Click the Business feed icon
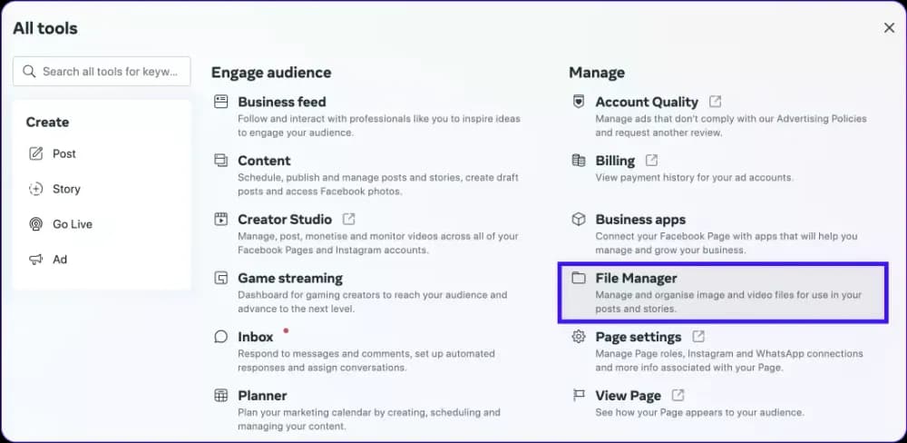Viewport: 907px width, 443px height. [220, 102]
